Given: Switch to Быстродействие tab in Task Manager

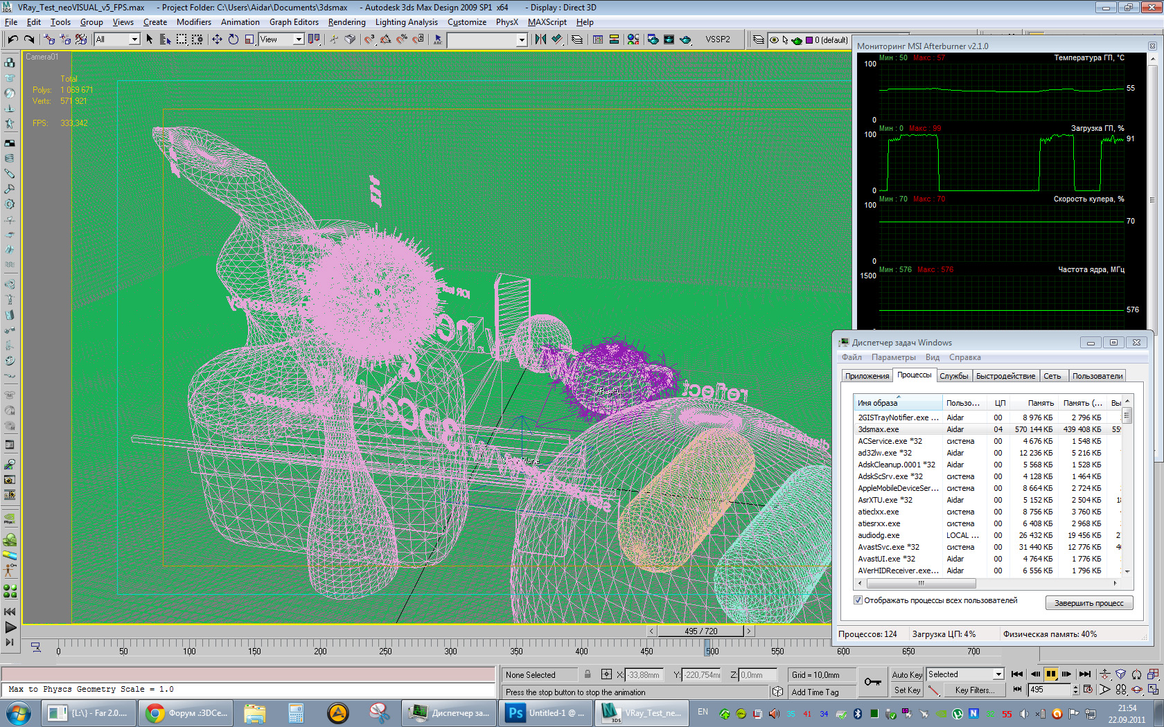Looking at the screenshot, I should (1005, 376).
